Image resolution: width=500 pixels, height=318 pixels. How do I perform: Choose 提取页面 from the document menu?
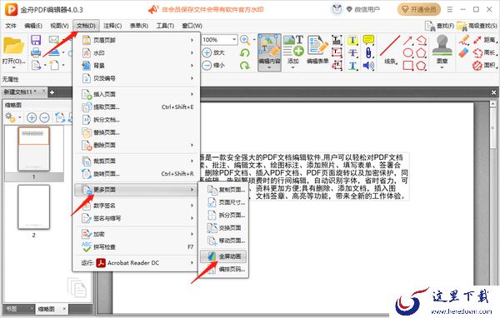pos(137,107)
